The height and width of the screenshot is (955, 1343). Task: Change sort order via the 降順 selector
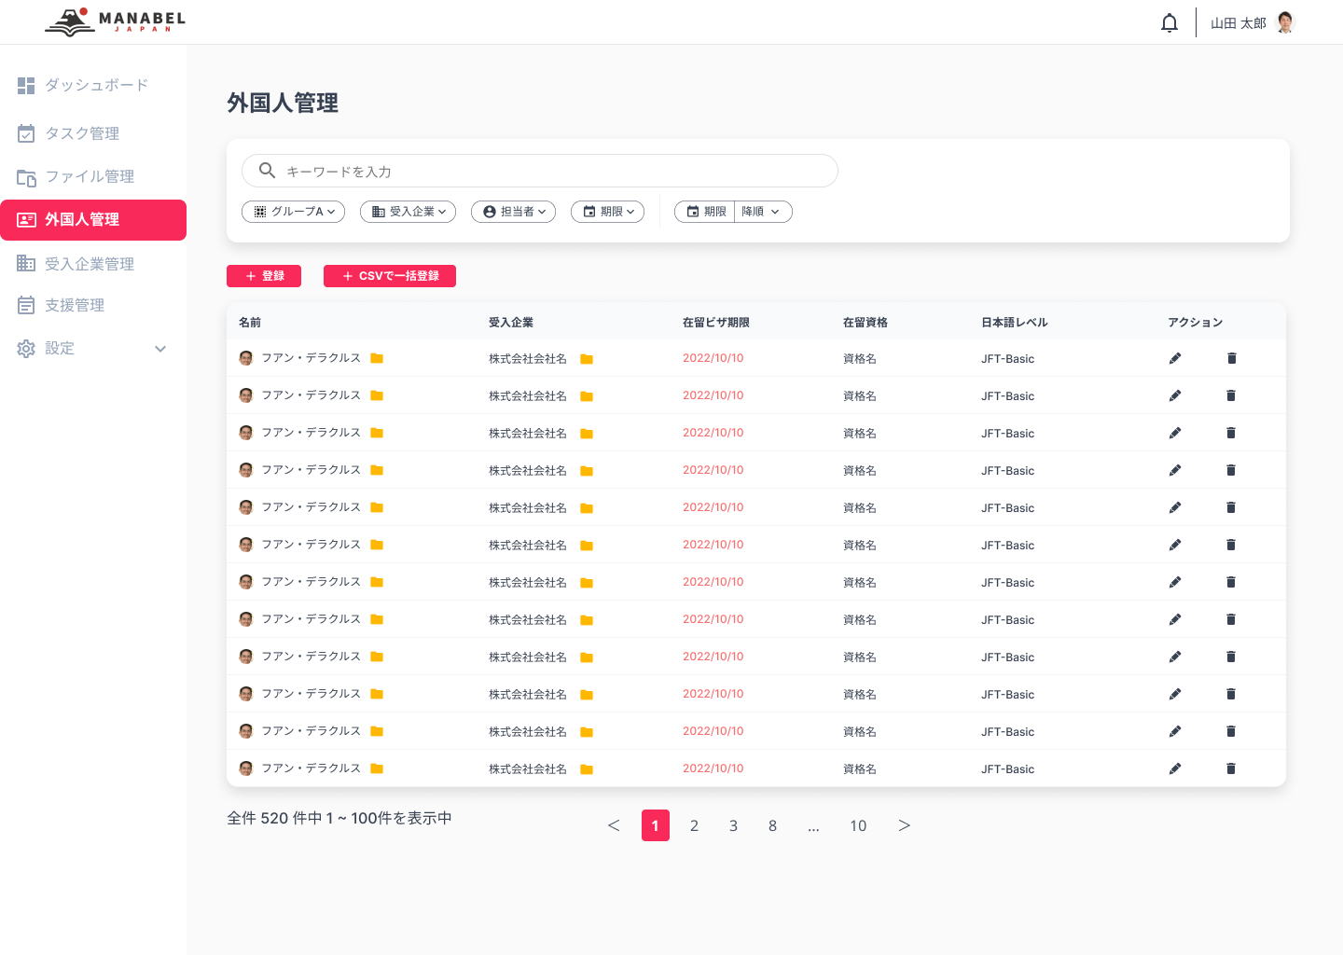coord(762,212)
